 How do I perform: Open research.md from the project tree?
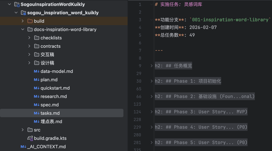54,96
